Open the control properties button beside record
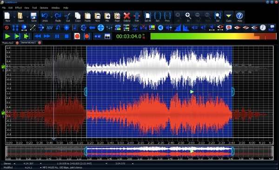 tap(107, 36)
